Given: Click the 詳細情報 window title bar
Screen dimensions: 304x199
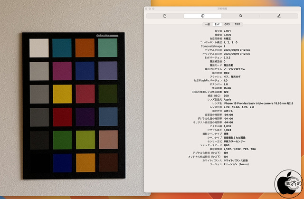Looking at the screenshot, I should [222, 9].
